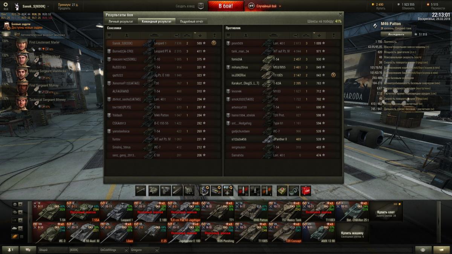Click the gun rammer equipment slot
Image resolution: width=452 pixels, height=254 pixels.
click(x=216, y=191)
